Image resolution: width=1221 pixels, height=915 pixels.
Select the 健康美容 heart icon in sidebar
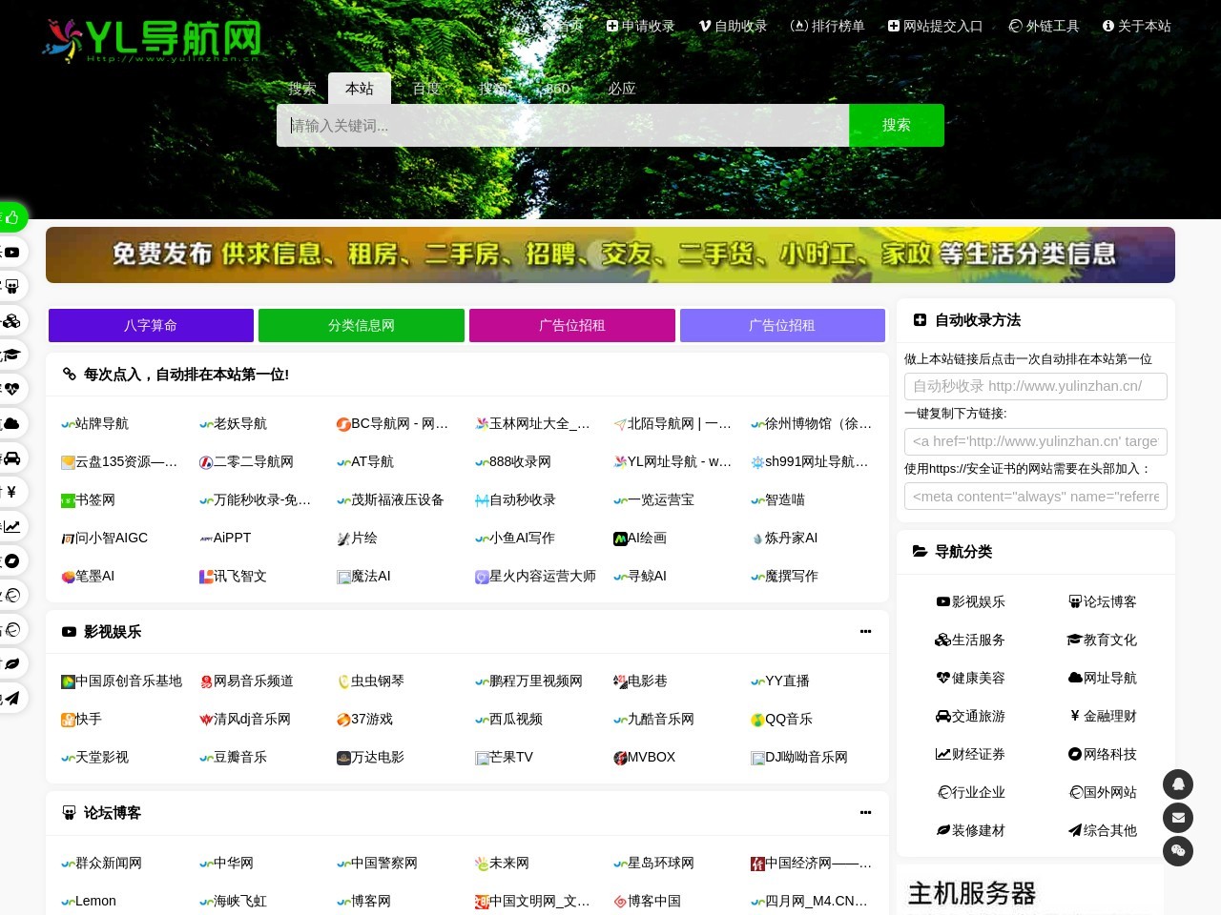(x=12, y=389)
